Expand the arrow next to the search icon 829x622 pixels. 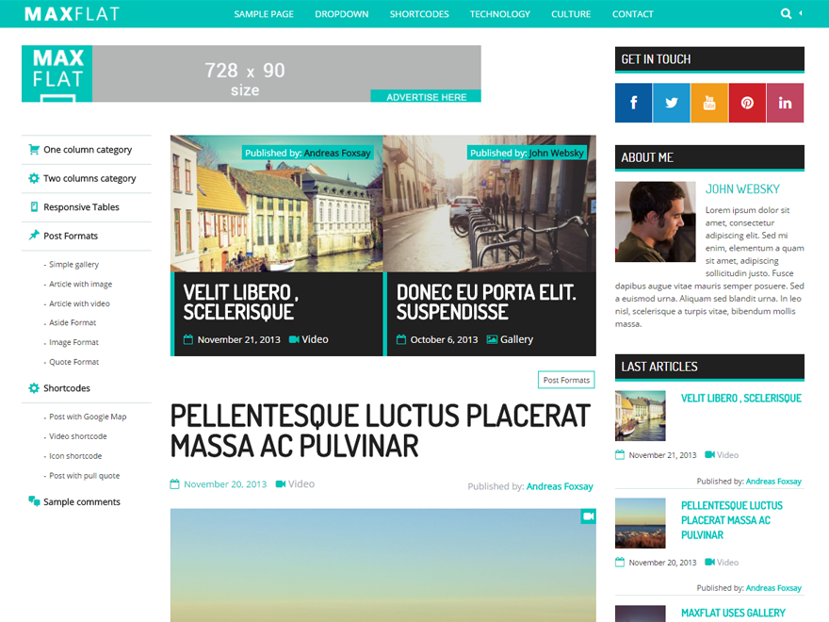coord(801,13)
